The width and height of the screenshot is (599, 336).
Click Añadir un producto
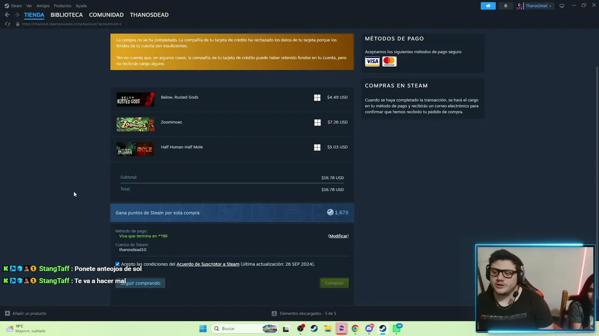(x=29, y=313)
